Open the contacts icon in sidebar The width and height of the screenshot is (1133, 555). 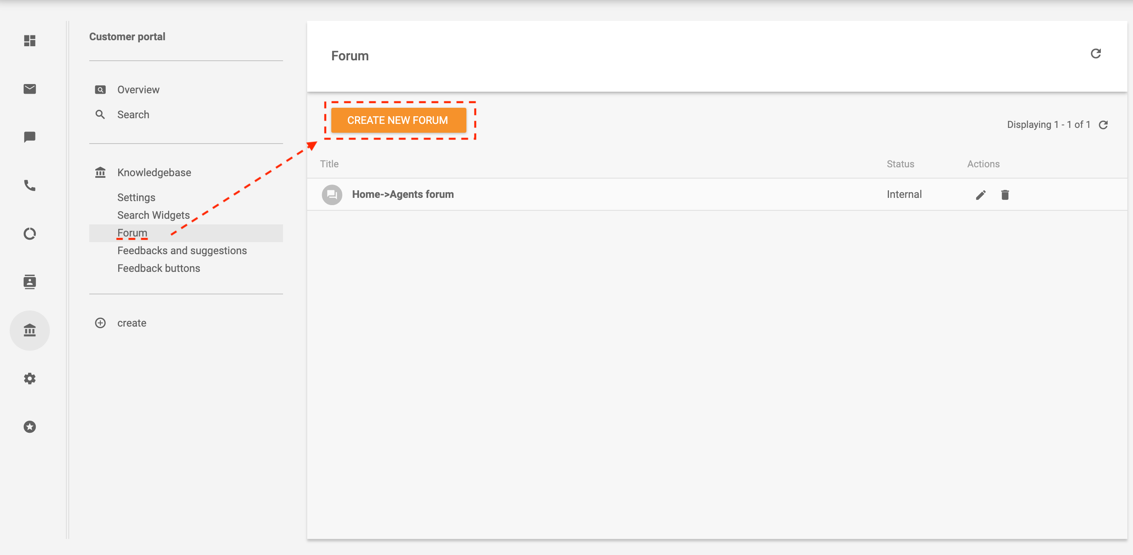(x=29, y=282)
